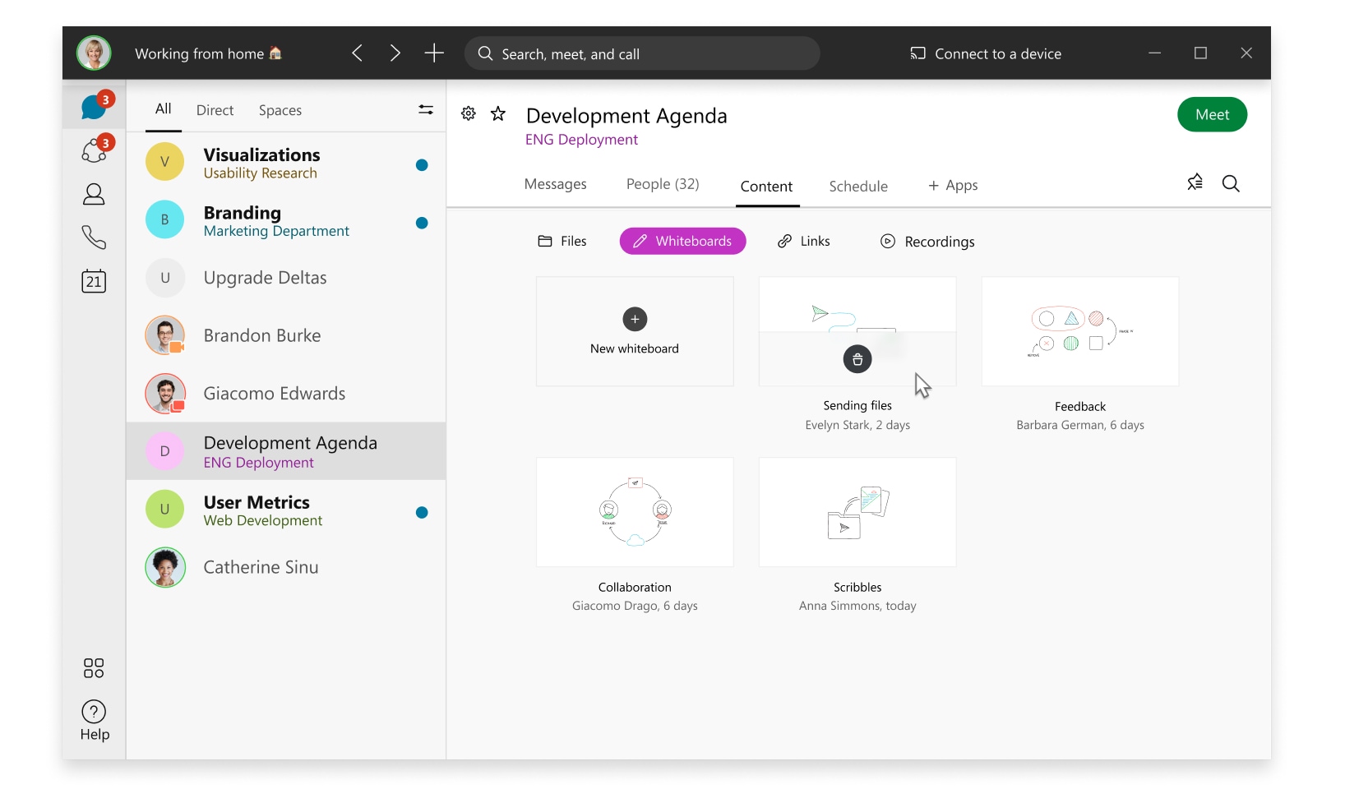Open the Calling phone icon
The height and width of the screenshot is (789, 1368).
[x=94, y=238]
